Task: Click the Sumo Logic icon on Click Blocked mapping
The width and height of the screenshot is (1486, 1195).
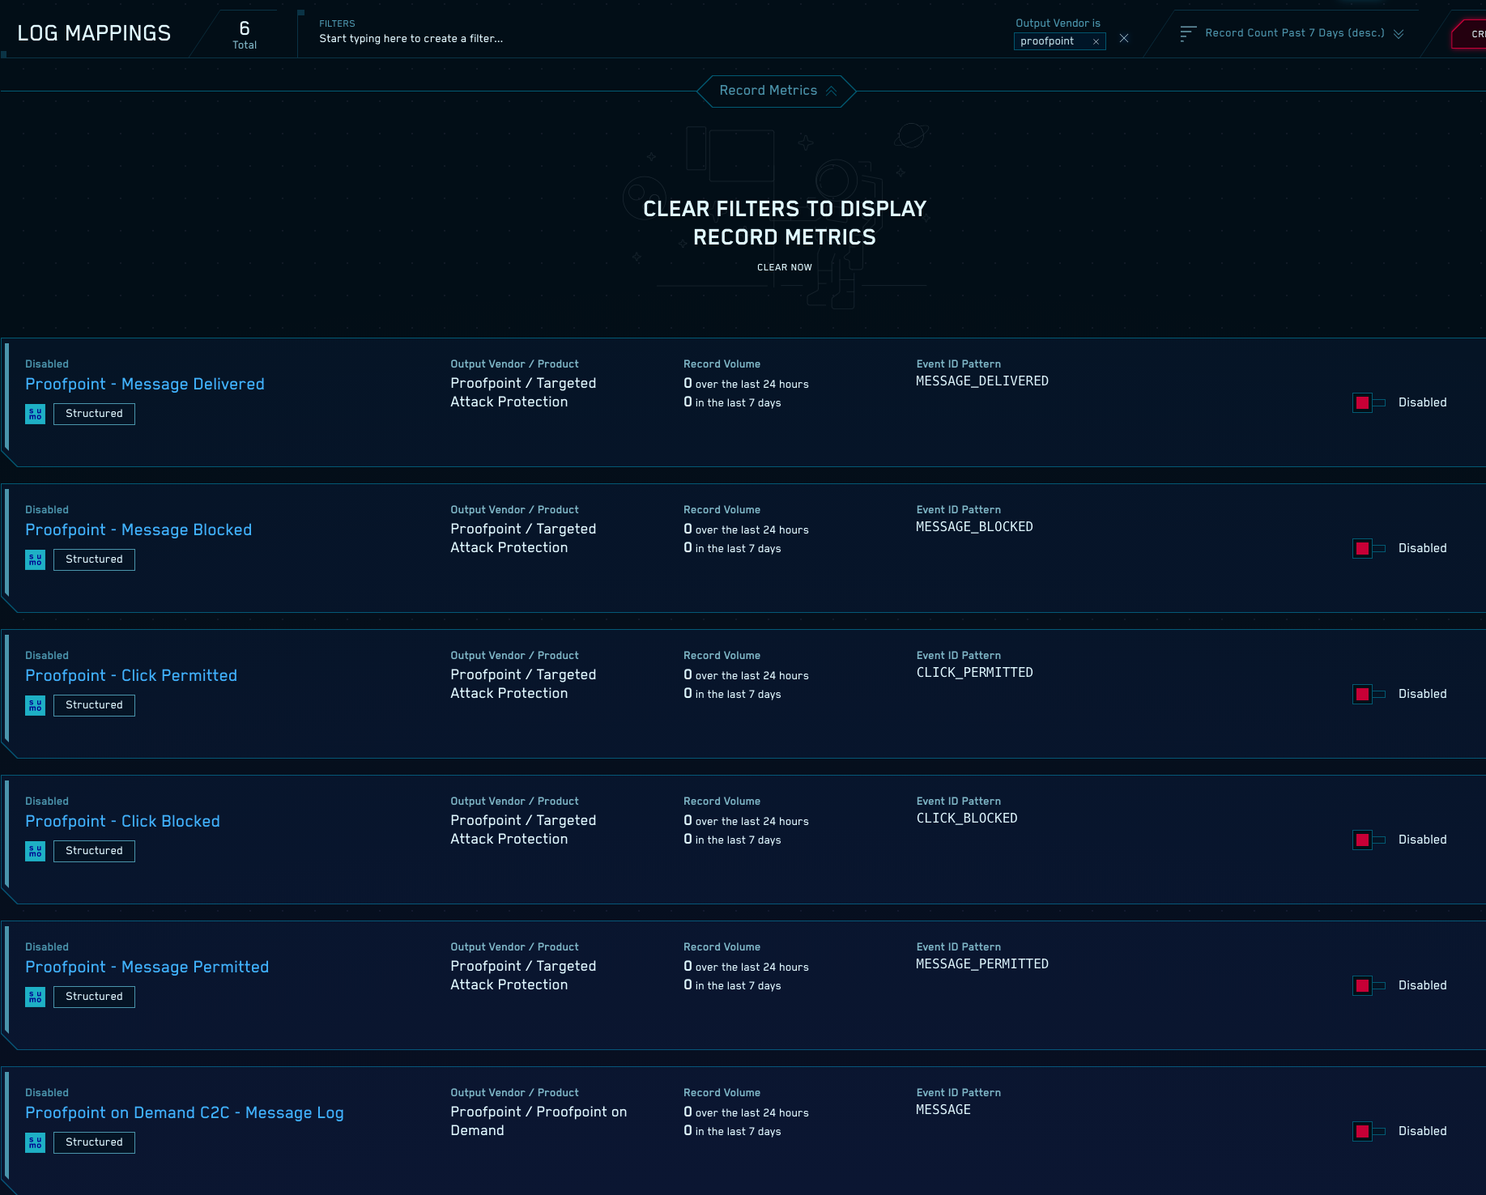Action: pyautogui.click(x=35, y=851)
